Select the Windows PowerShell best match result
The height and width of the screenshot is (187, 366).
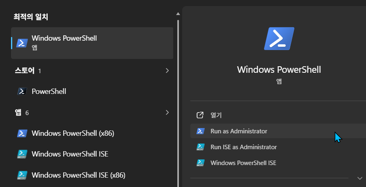click(x=92, y=43)
